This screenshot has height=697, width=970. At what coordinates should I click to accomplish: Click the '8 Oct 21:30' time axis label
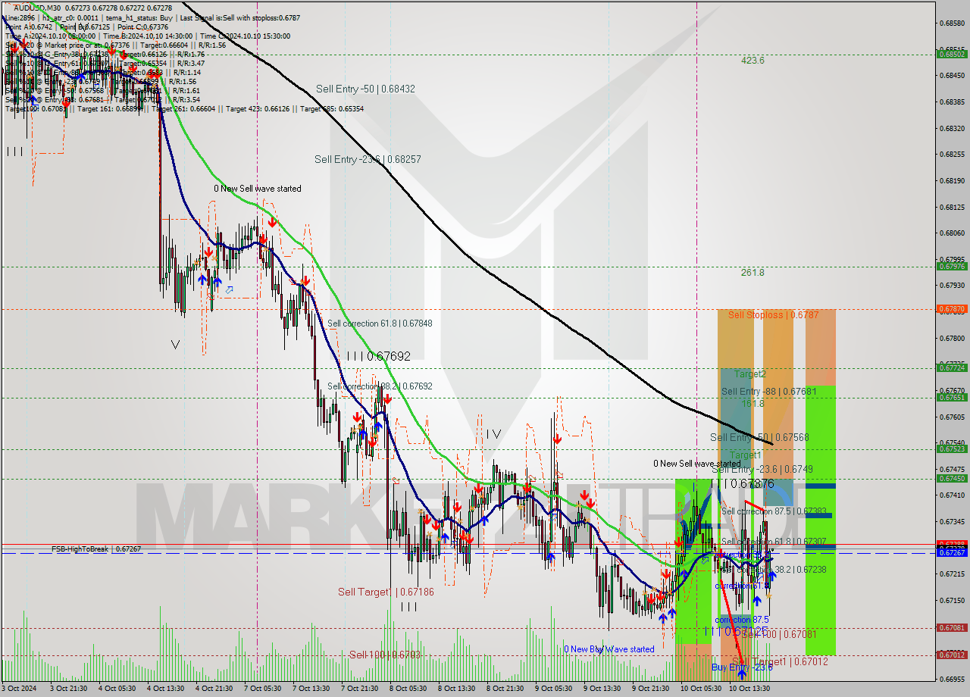click(x=505, y=689)
